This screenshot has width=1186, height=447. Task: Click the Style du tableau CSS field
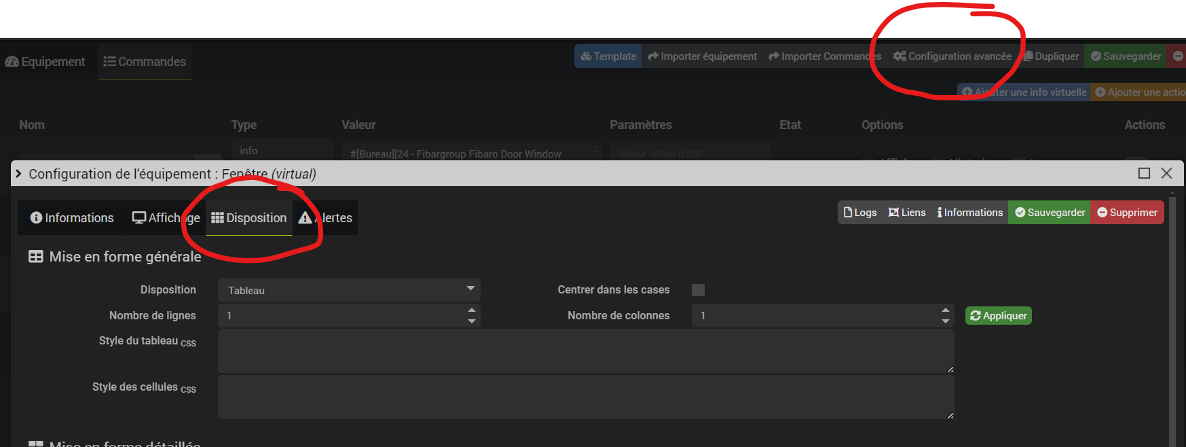coord(585,351)
